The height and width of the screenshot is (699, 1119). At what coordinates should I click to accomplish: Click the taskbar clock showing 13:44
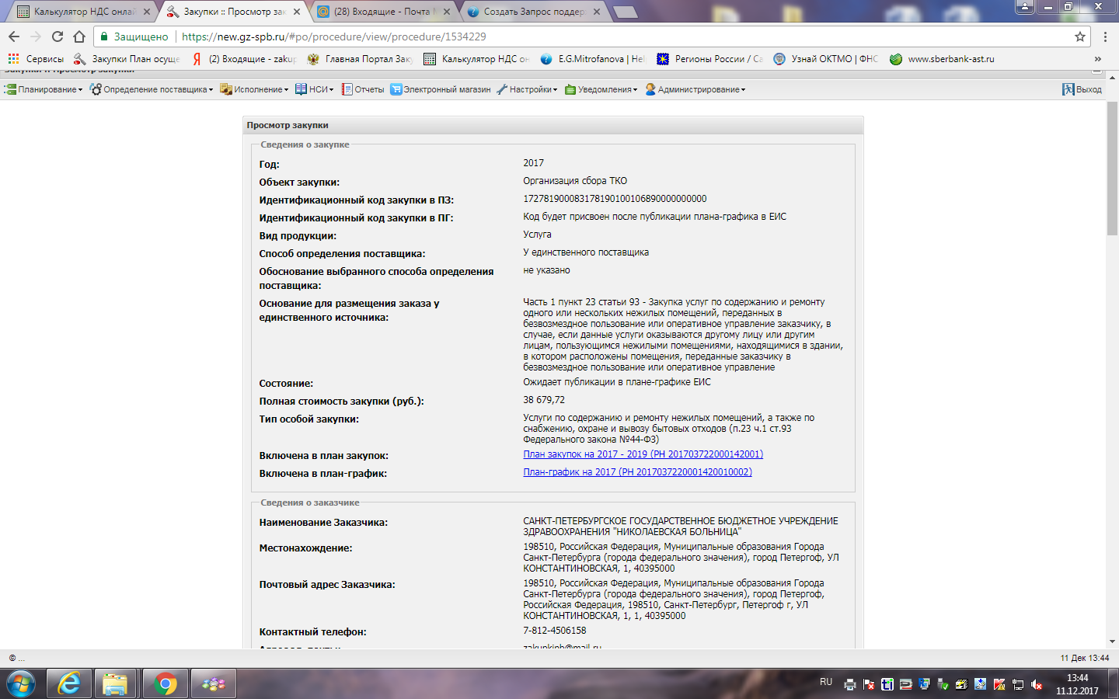tap(1077, 684)
